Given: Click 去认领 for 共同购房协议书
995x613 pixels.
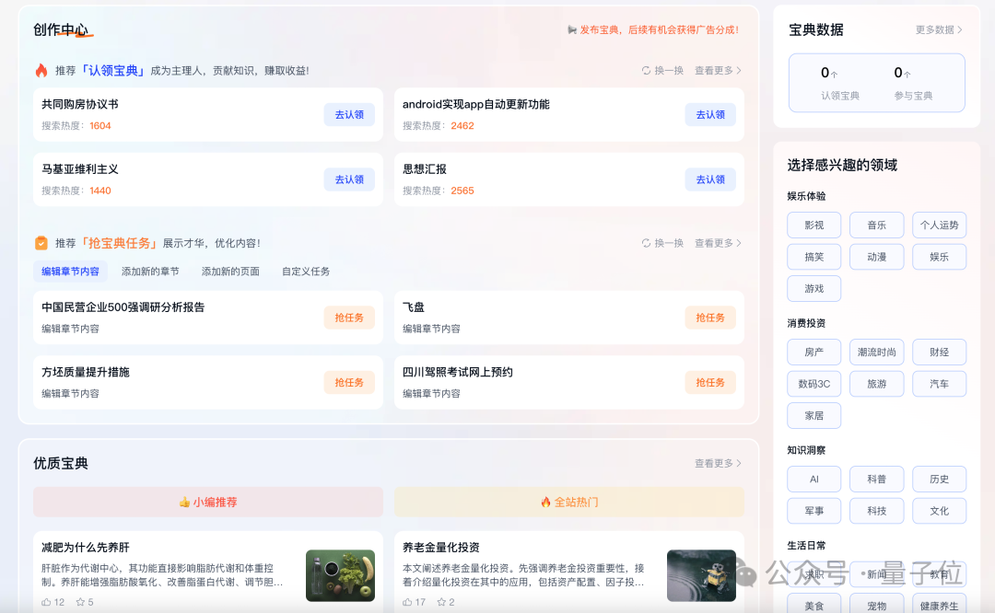Looking at the screenshot, I should [349, 115].
